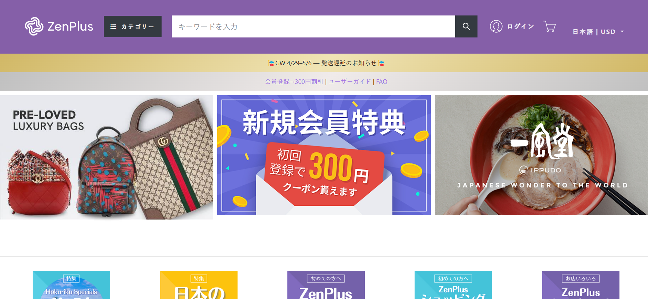Open the GW shipping delay notice
Viewport: 648px width, 299px height.
(326, 63)
